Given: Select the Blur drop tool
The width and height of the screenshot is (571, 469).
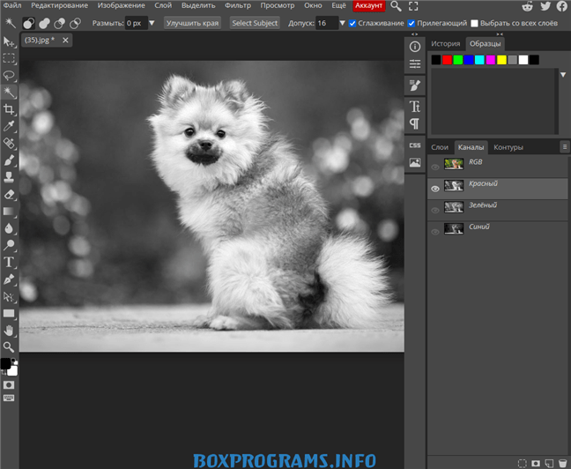Looking at the screenshot, I should [9, 228].
